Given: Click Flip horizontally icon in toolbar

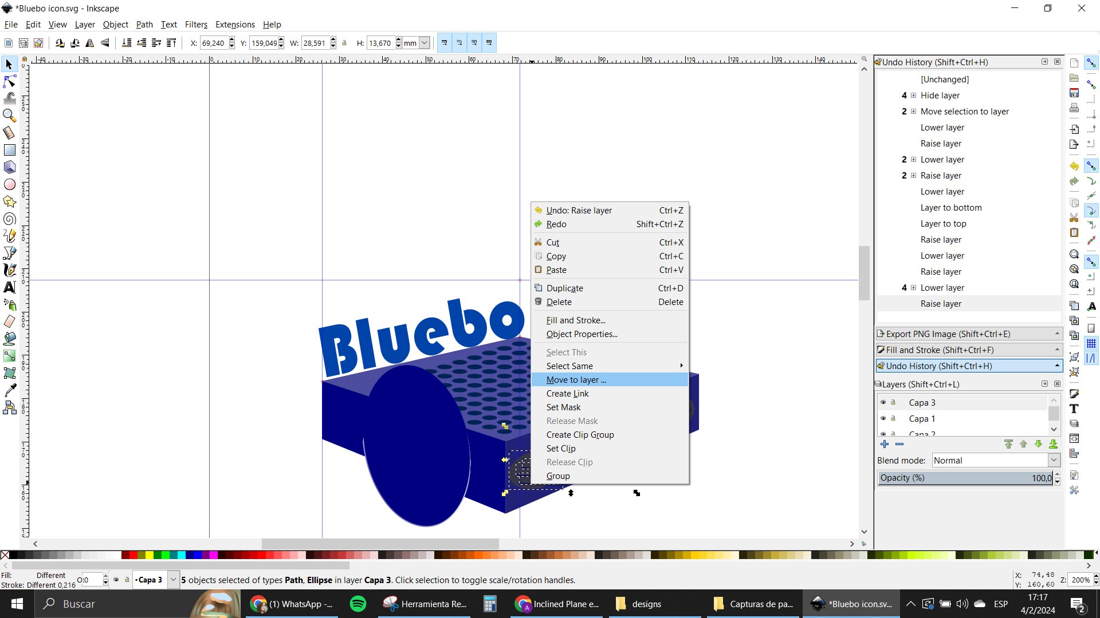Looking at the screenshot, I should (x=90, y=43).
